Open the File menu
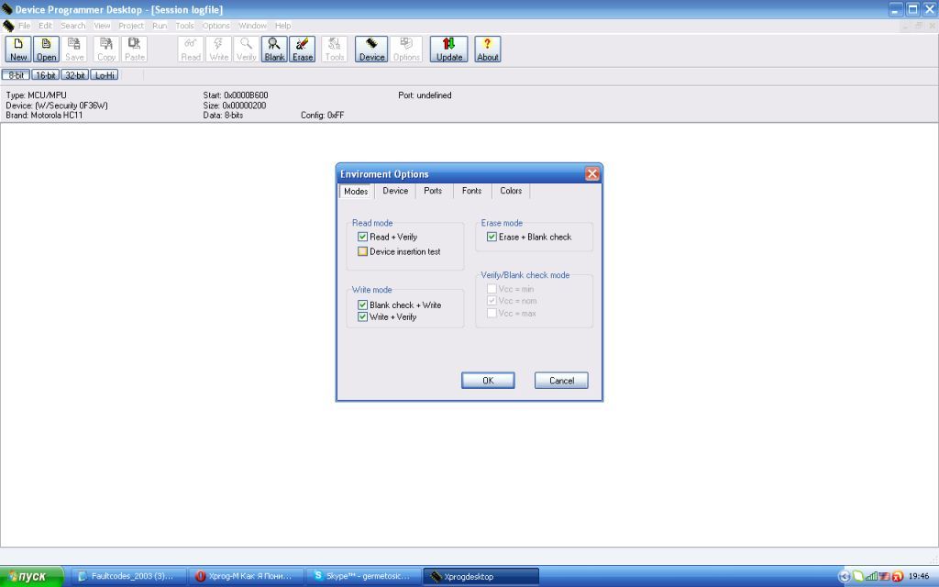The height and width of the screenshot is (587, 939). (x=24, y=26)
